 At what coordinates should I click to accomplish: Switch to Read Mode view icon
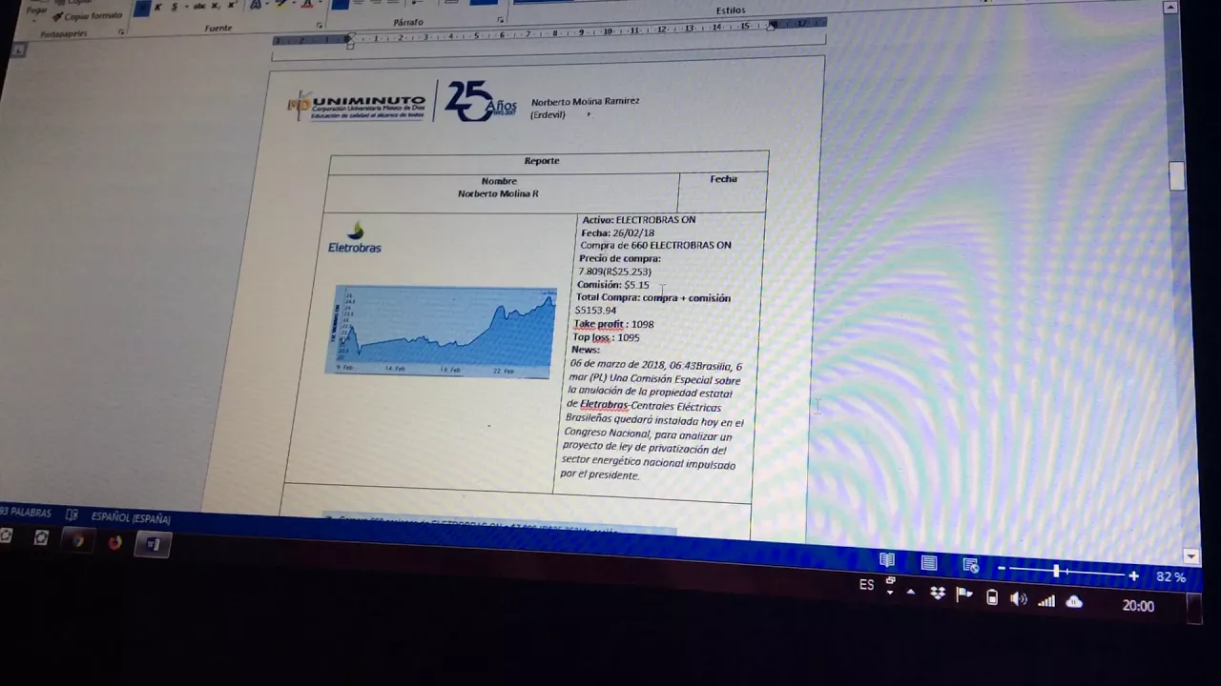887,562
